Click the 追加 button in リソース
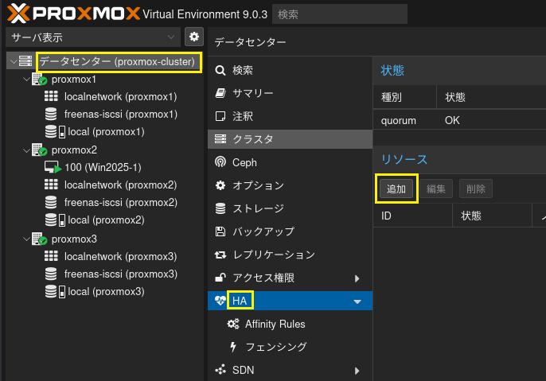The image size is (546, 381). pyautogui.click(x=396, y=189)
